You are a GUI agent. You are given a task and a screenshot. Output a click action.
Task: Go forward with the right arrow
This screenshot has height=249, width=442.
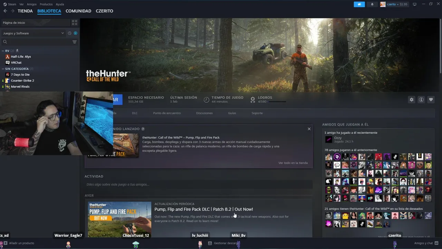point(12,11)
